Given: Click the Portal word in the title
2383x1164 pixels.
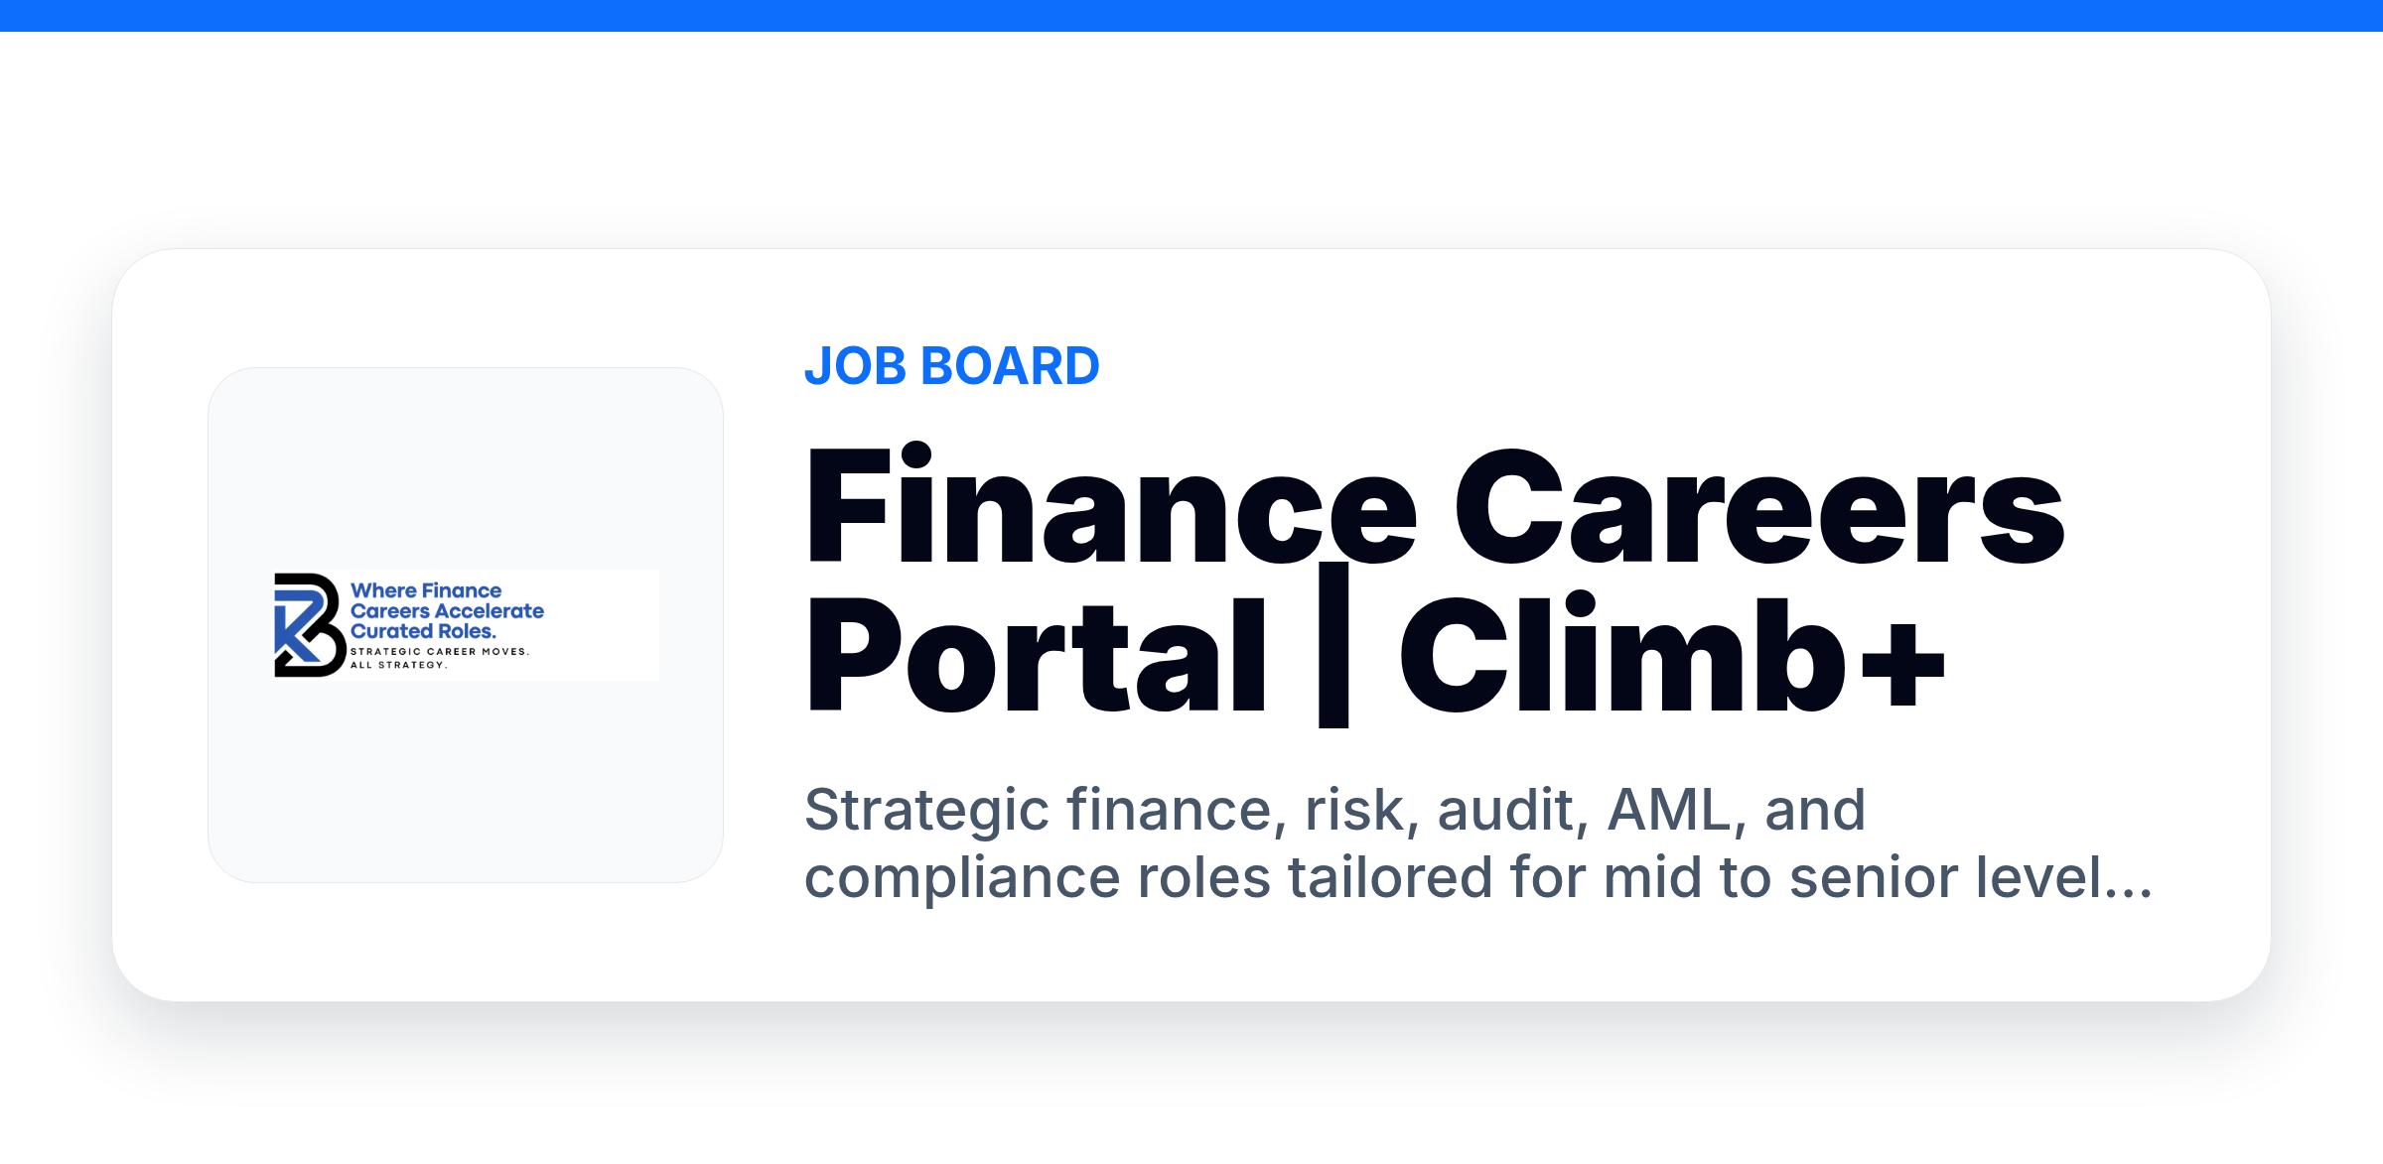Looking at the screenshot, I should pos(1036,657).
